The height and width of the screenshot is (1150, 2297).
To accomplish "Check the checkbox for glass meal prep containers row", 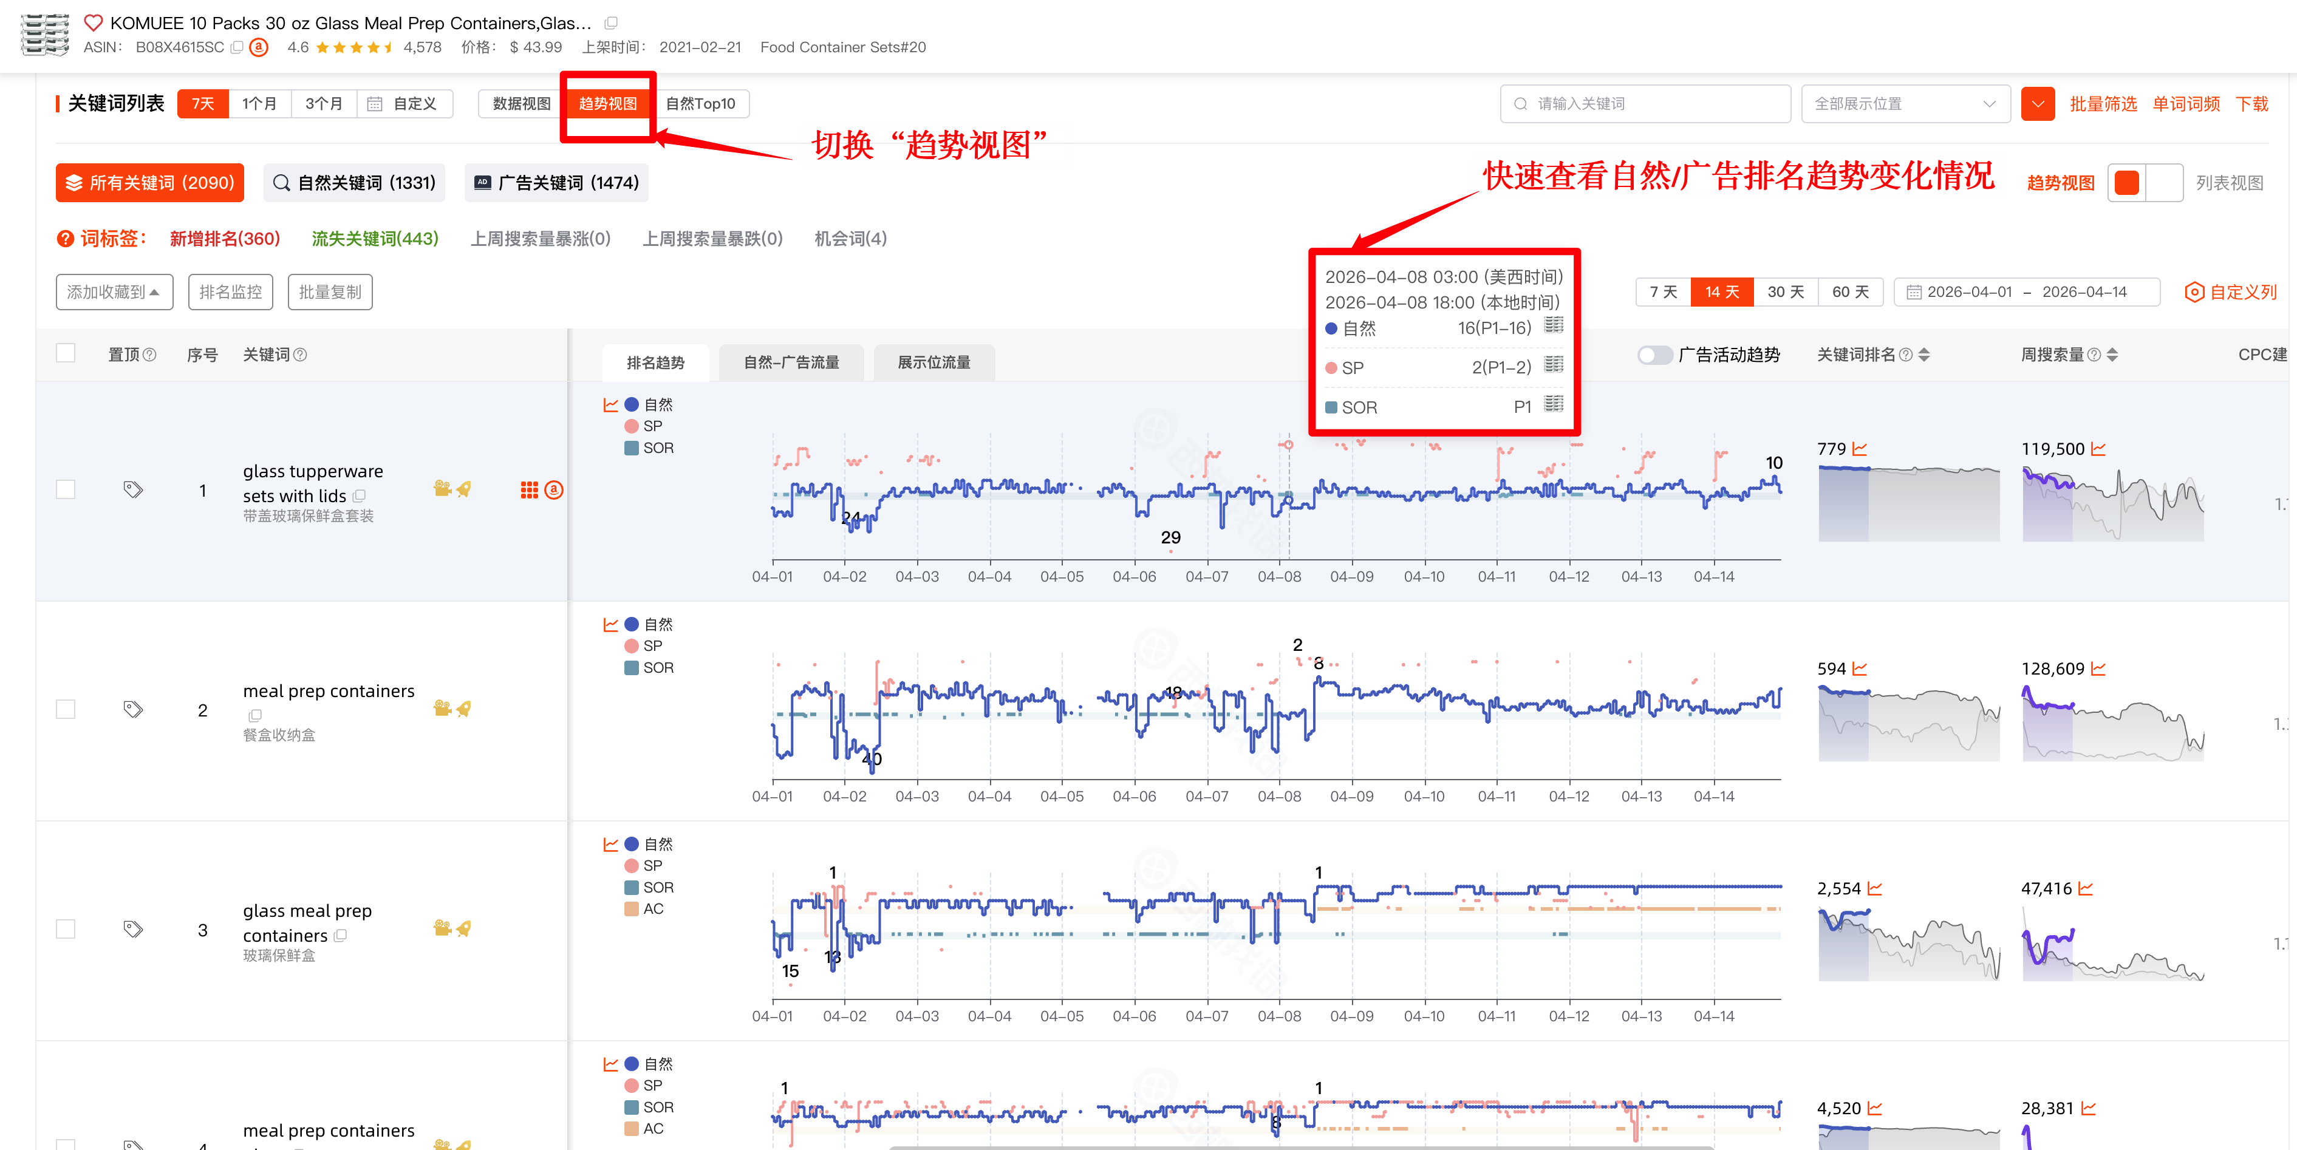I will click(65, 928).
